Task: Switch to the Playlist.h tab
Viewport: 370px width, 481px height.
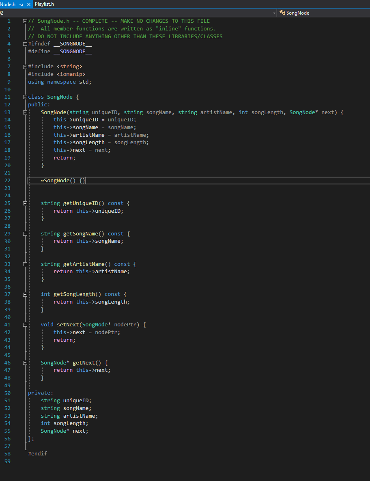Action: [44, 4]
